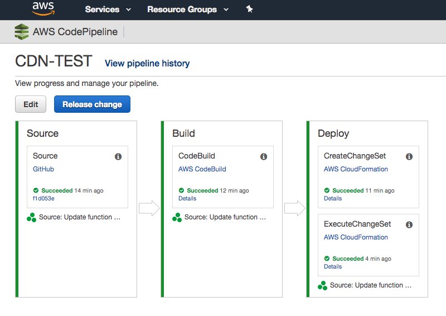The image size is (446, 316).
Task: Expand the Services dropdown menu
Action: 108,9
